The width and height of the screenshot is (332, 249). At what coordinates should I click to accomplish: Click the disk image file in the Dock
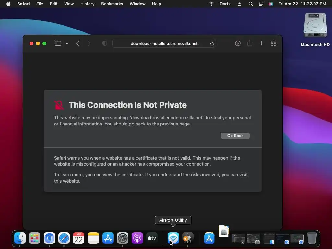pyautogui.click(x=224, y=231)
